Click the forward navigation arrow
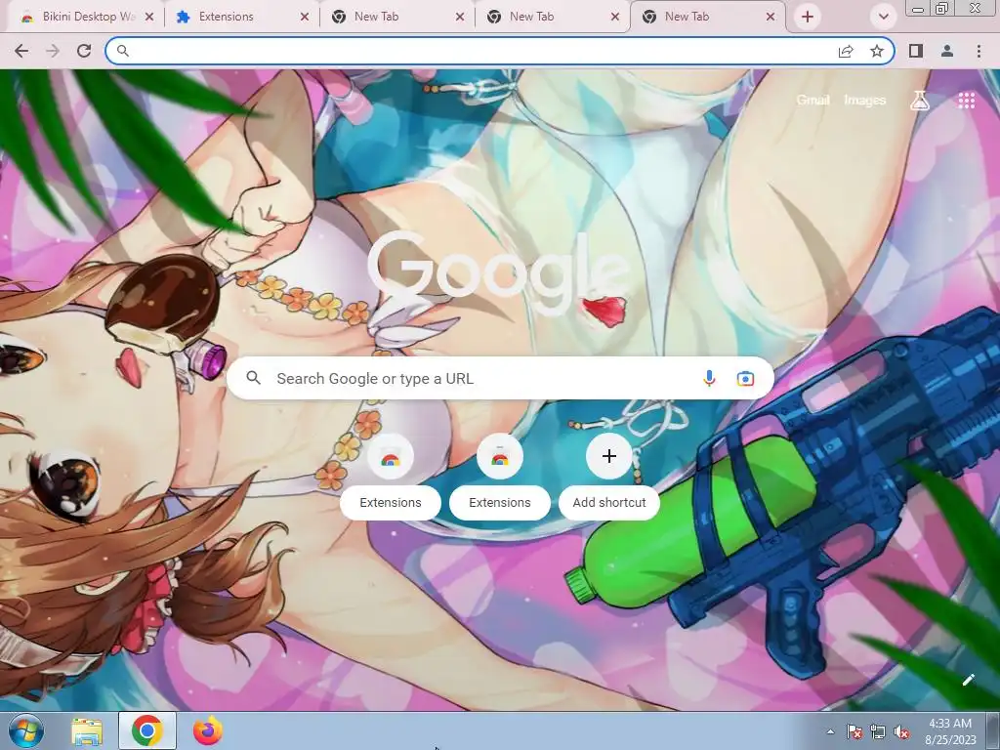Image resolution: width=1000 pixels, height=750 pixels. pos(53,51)
